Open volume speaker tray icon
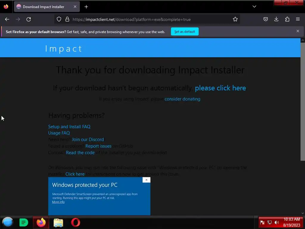The width and height of the screenshot is (305, 229). click(x=276, y=222)
